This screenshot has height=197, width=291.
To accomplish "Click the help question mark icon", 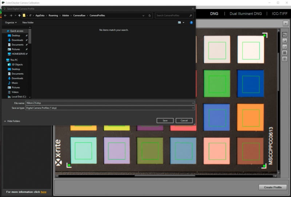I will pyautogui.click(x=191, y=23).
